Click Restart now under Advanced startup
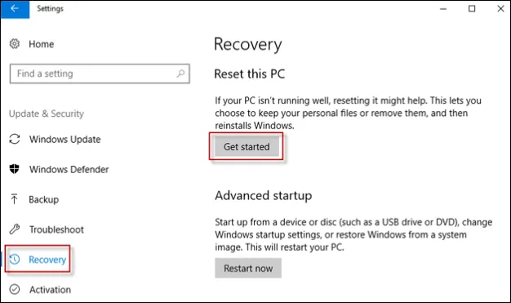Image resolution: width=511 pixels, height=303 pixels. click(x=248, y=268)
